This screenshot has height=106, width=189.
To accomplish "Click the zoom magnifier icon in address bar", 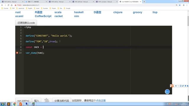I will [x=177, y=5].
